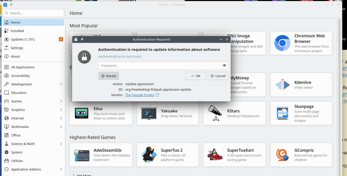Expand the Development category

pos(61,84)
